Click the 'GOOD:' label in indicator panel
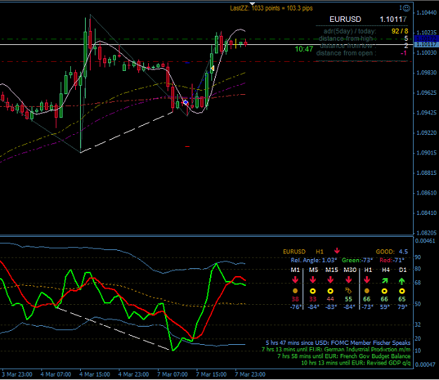 385,251
